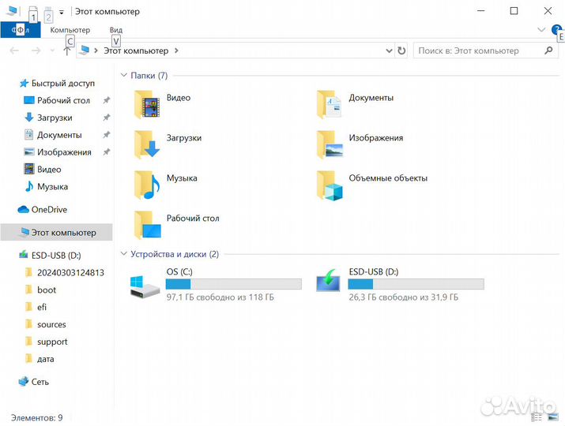565x426 pixels.
Task: Open the Загрузки folder with blue arrow
Action: [x=147, y=144]
